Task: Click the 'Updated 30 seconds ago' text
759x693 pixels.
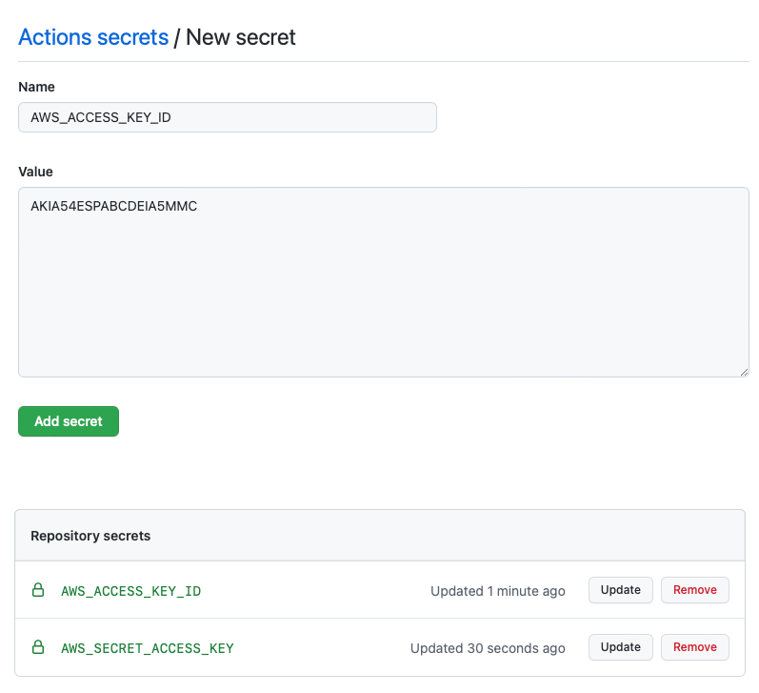Action: [488, 648]
